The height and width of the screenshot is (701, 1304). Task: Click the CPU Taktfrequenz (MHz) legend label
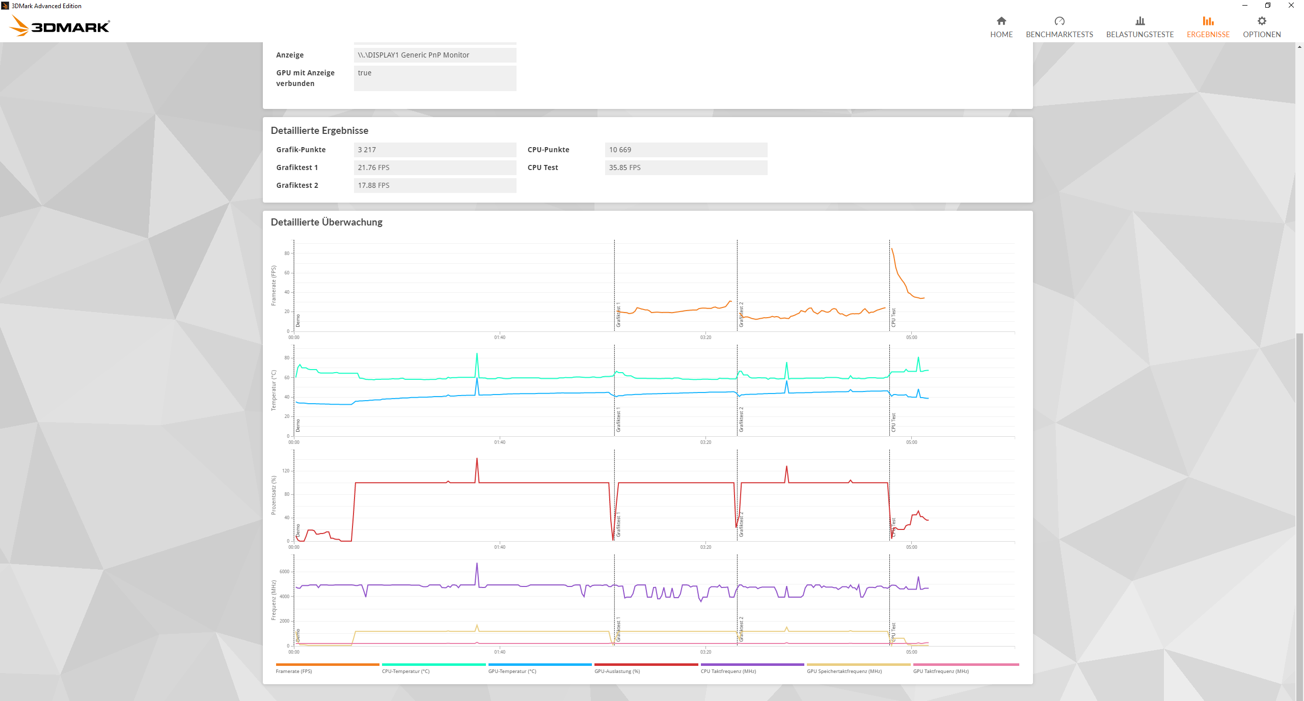728,671
